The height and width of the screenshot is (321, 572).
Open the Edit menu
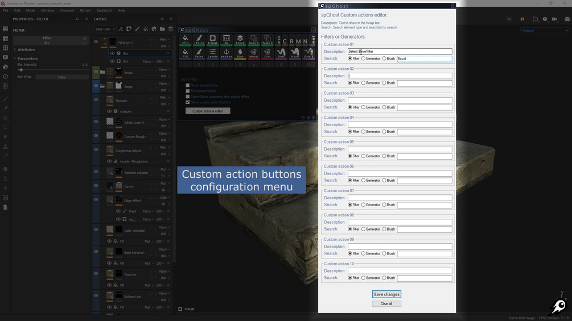point(17,11)
